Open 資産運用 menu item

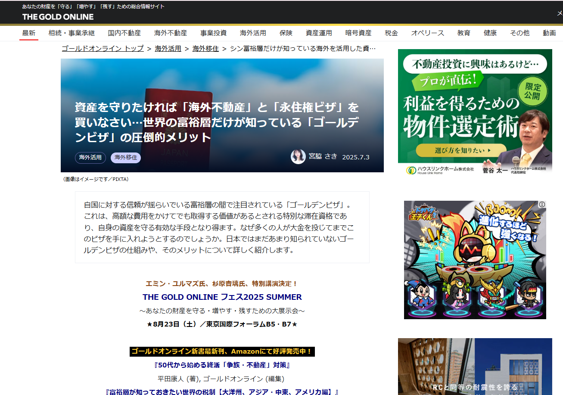click(319, 33)
